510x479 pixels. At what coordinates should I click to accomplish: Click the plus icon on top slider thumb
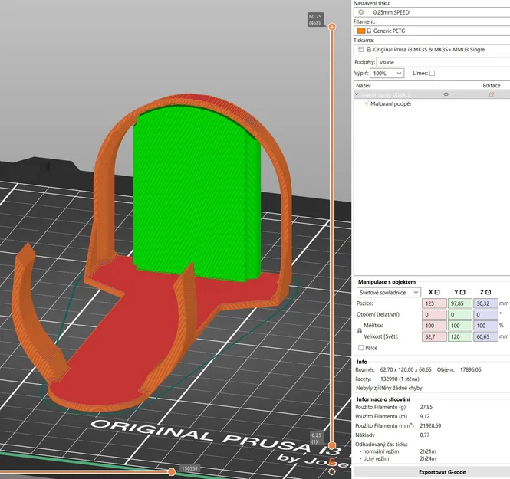point(332,27)
